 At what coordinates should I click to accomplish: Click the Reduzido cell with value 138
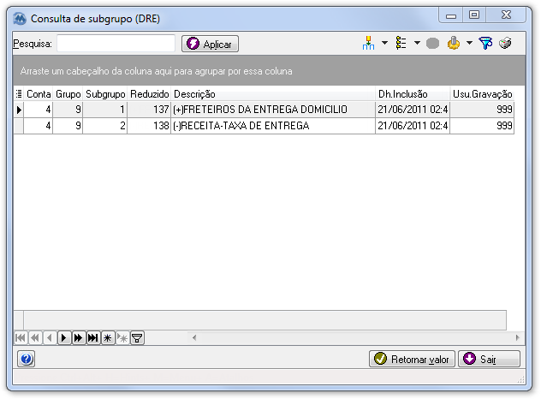(x=150, y=126)
